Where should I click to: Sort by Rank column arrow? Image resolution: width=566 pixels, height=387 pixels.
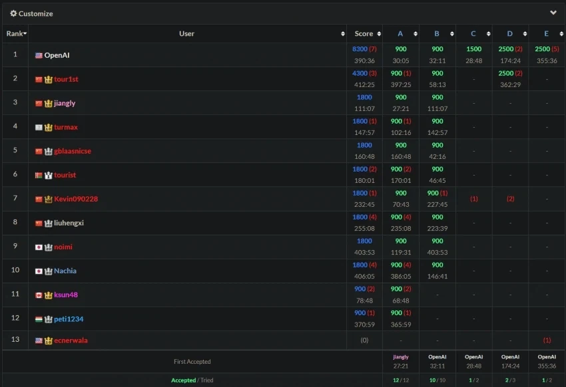(x=25, y=33)
